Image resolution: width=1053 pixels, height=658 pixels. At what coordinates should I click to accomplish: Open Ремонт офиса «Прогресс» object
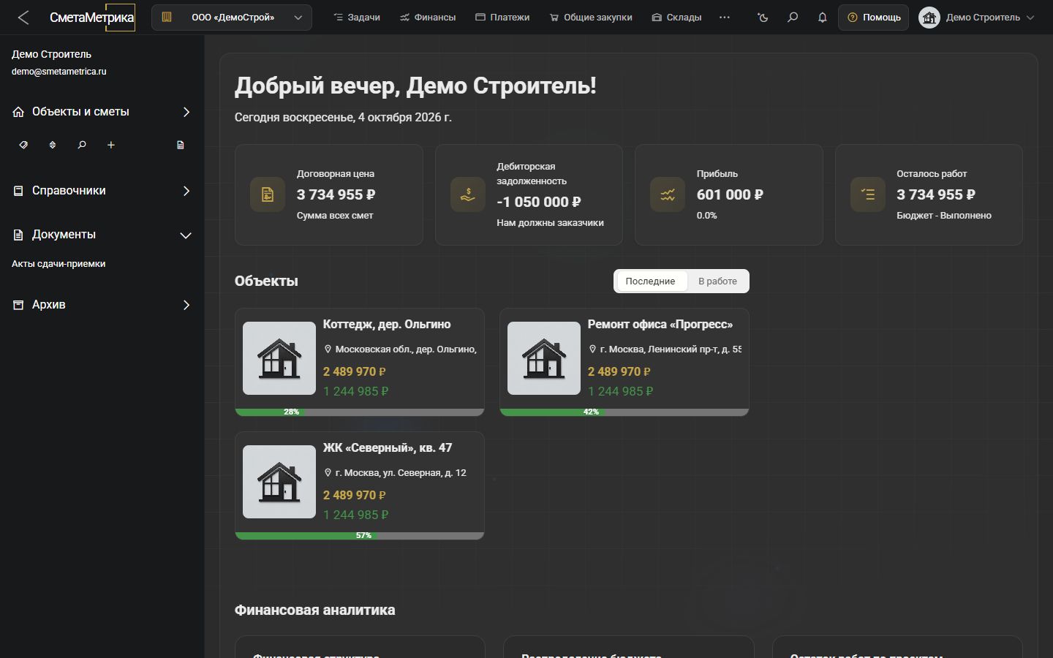click(x=624, y=362)
